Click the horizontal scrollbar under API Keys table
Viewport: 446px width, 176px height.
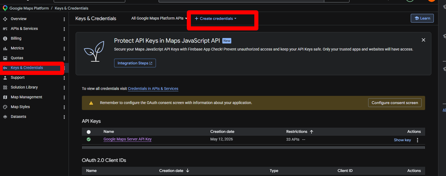[254, 148]
